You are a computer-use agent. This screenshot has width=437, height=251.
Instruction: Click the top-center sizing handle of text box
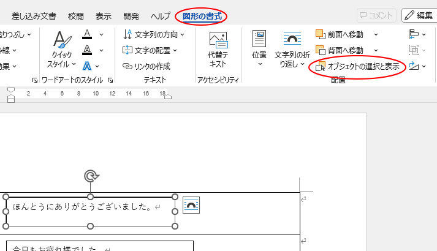click(90, 197)
